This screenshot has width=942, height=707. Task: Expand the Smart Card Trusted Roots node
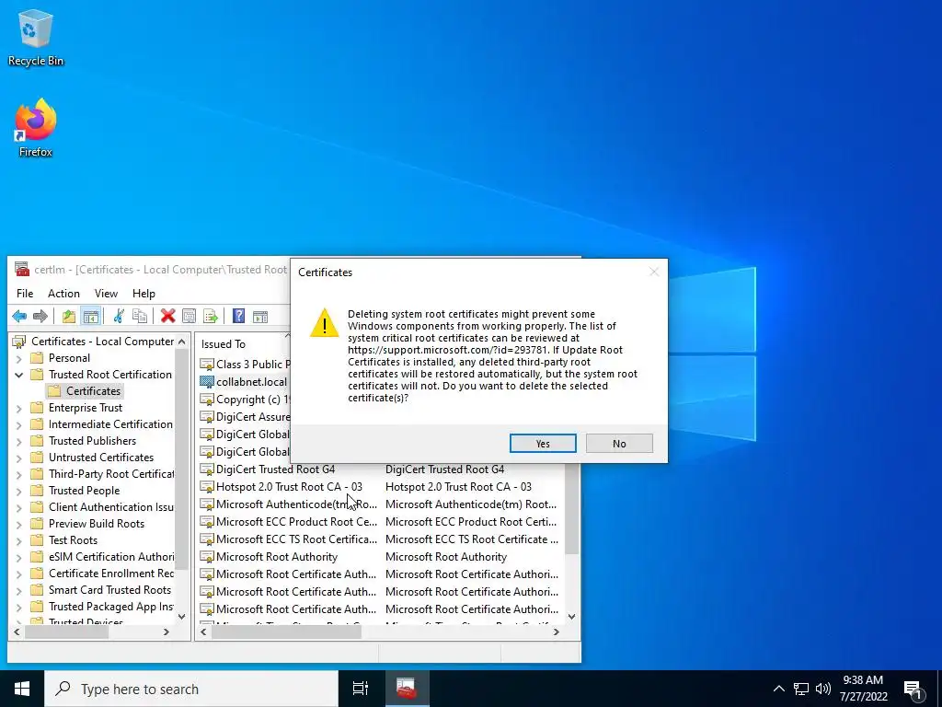tap(18, 590)
